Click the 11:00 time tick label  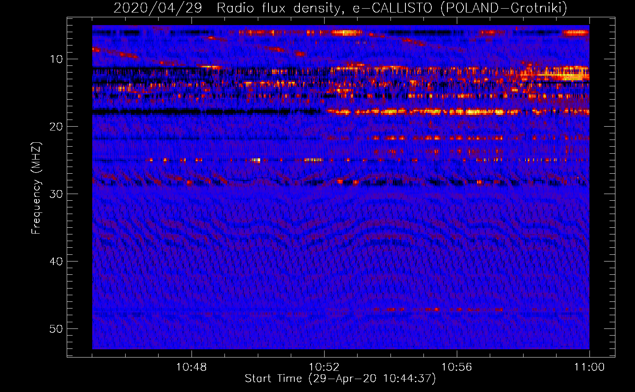pyautogui.click(x=589, y=367)
